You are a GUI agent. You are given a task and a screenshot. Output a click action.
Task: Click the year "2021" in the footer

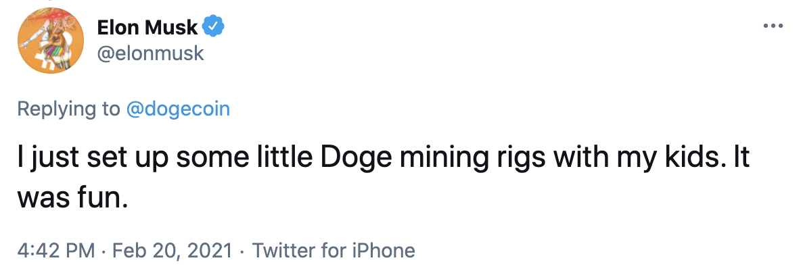210,251
